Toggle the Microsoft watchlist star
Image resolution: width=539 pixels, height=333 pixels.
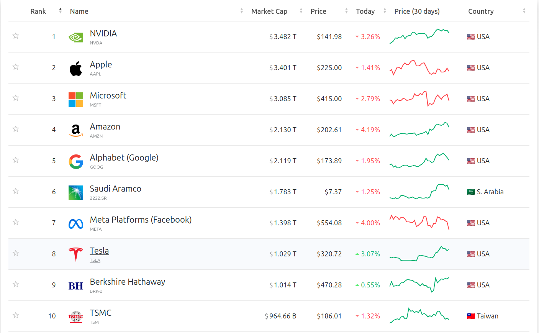16,98
